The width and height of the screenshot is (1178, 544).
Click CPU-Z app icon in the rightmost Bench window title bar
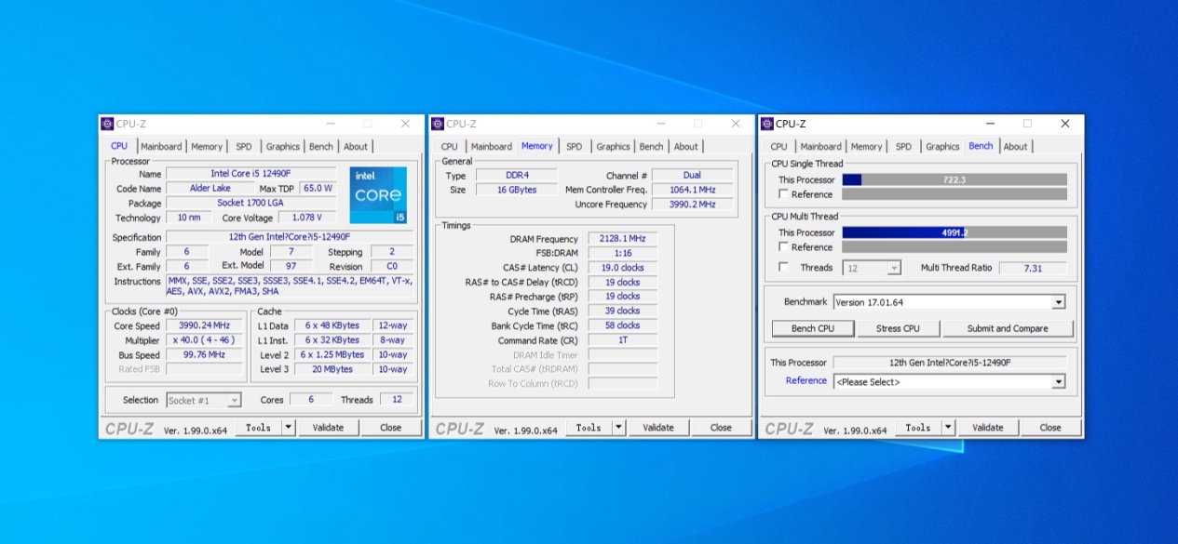click(x=767, y=124)
